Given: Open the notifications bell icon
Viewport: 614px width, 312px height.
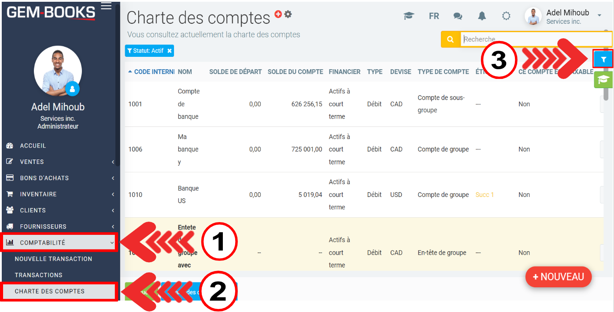Looking at the screenshot, I should (x=482, y=16).
